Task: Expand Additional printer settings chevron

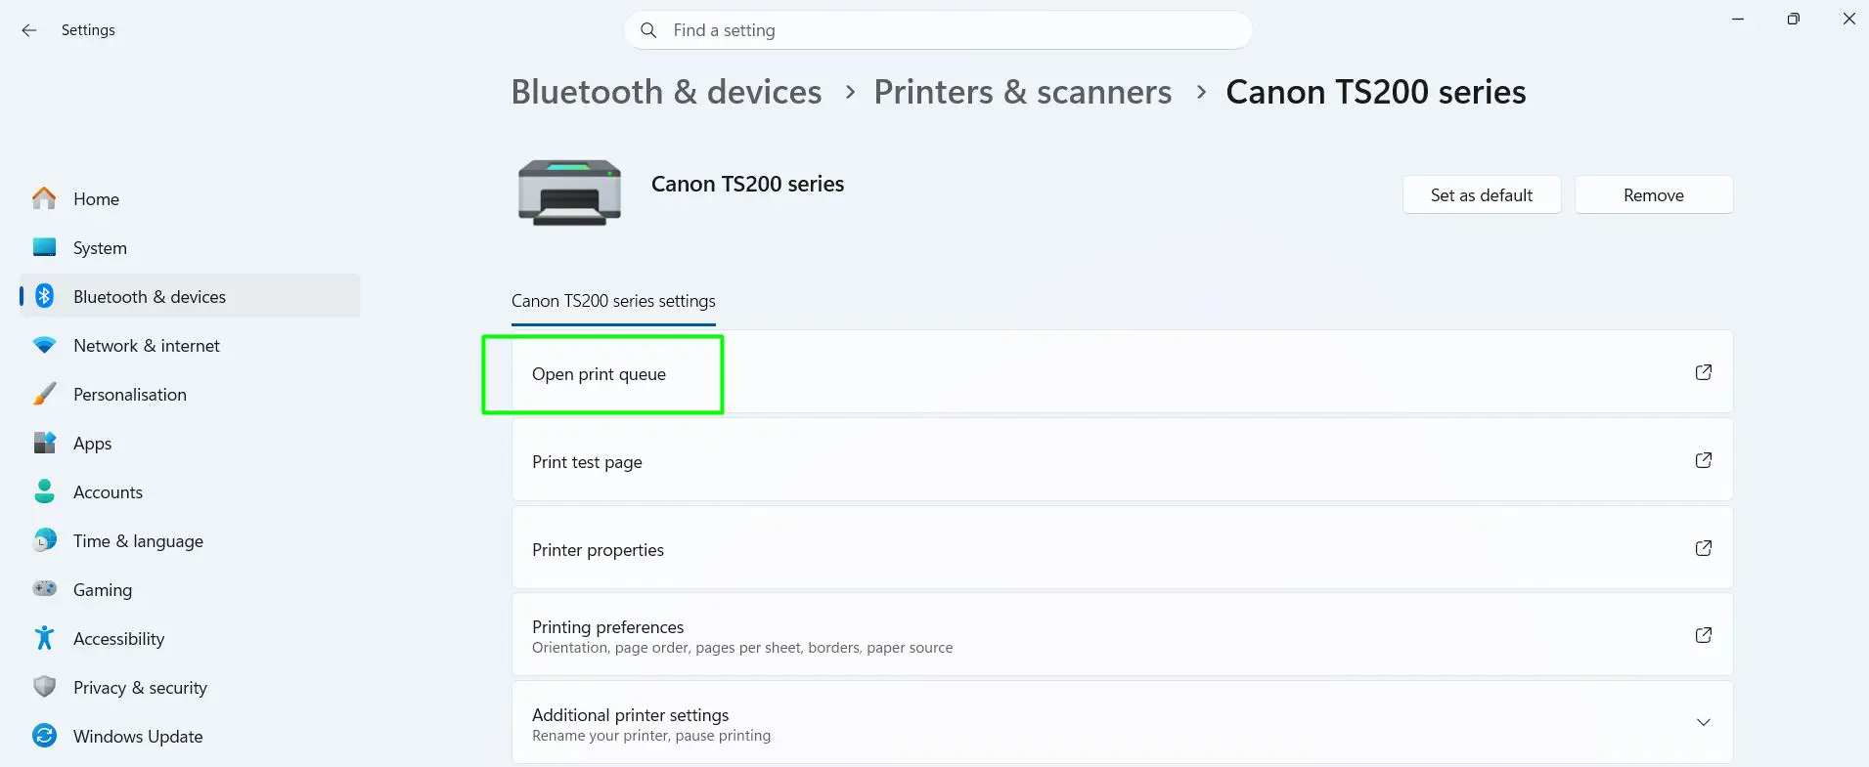Action: (x=1703, y=723)
